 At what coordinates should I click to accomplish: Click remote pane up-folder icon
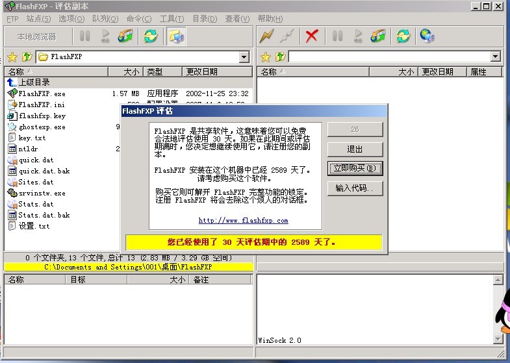280,57
